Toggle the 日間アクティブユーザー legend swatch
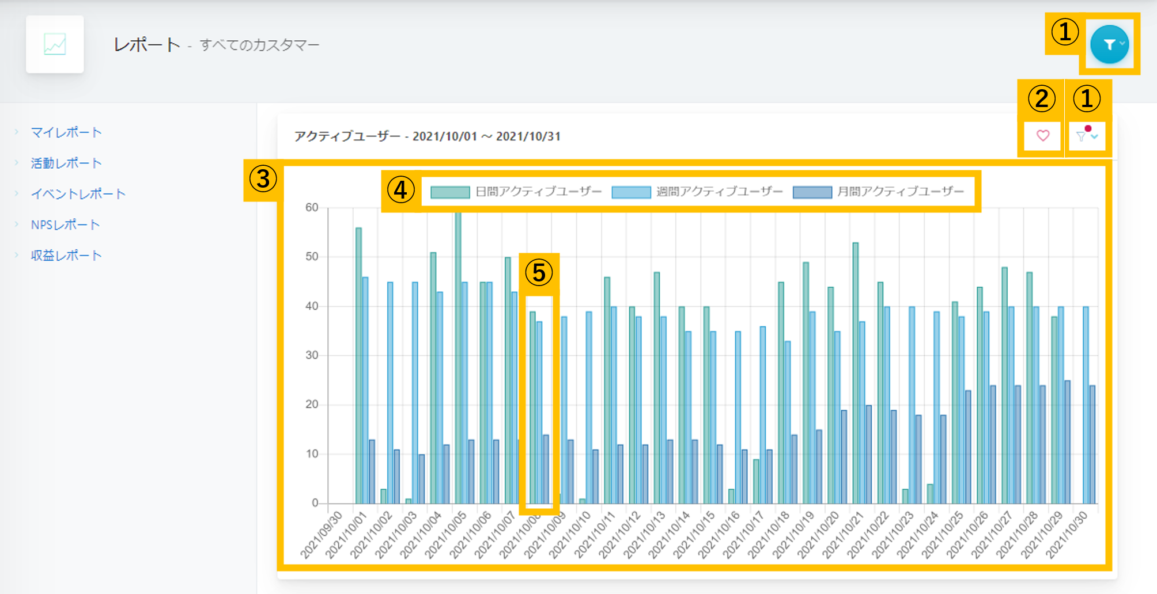Viewport: 1157px width, 594px height. (x=450, y=192)
